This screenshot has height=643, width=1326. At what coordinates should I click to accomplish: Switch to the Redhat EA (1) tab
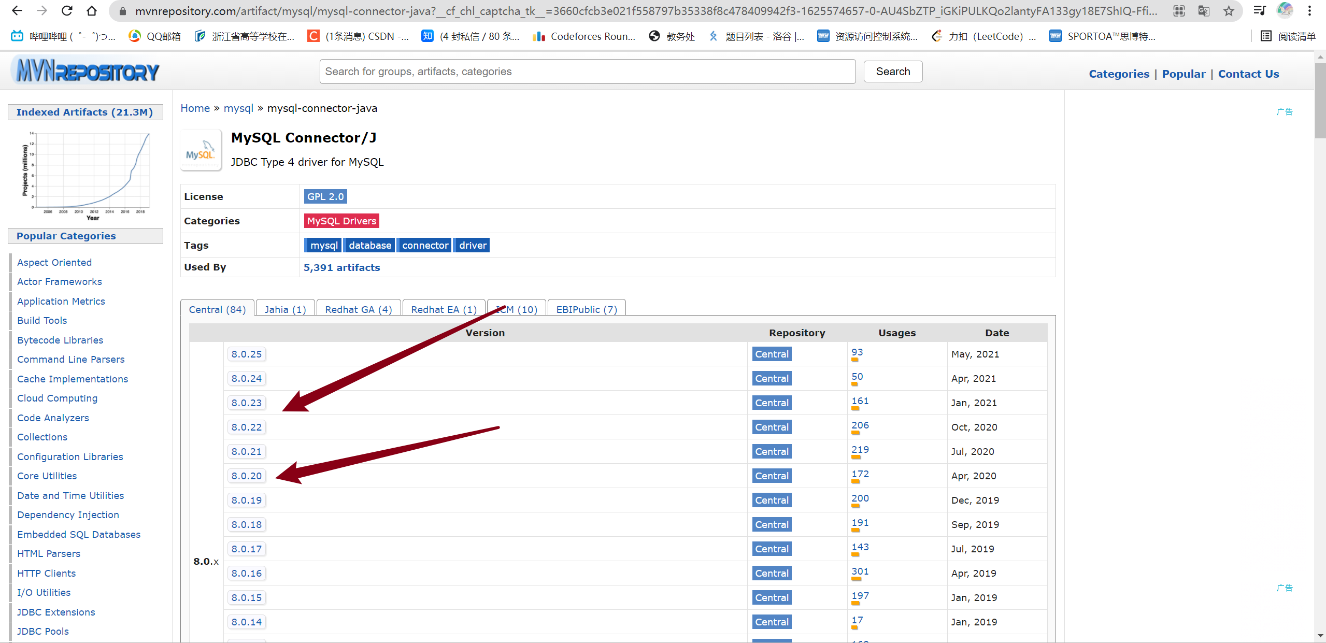444,309
